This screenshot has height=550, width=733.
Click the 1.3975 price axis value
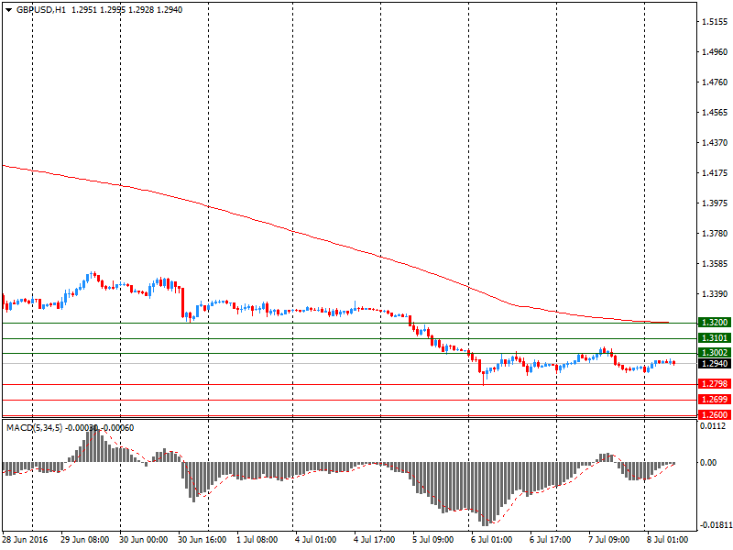tap(715, 203)
